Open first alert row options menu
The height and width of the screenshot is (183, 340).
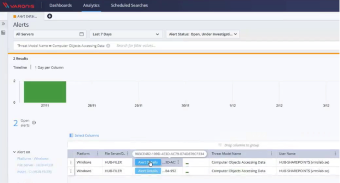[x=71, y=162]
